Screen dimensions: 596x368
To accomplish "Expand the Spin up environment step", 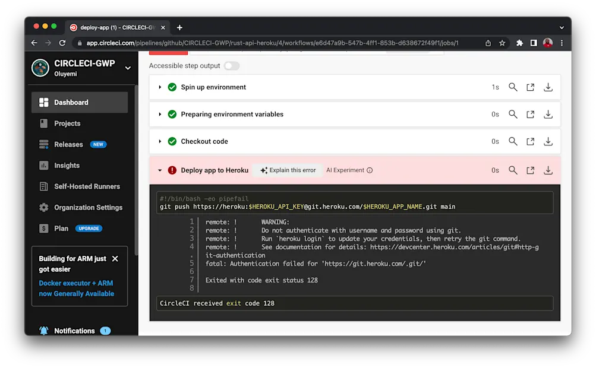I will [x=159, y=87].
